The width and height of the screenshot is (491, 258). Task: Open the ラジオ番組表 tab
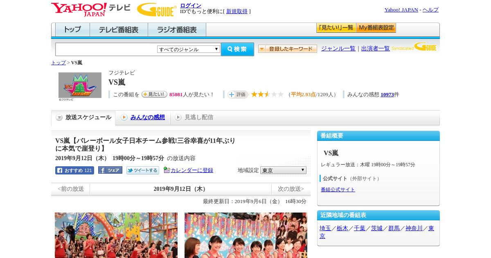[x=177, y=30]
